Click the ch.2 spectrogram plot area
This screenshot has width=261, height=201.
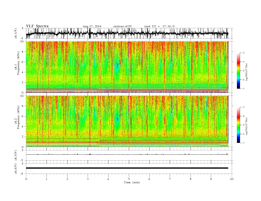[127, 122]
